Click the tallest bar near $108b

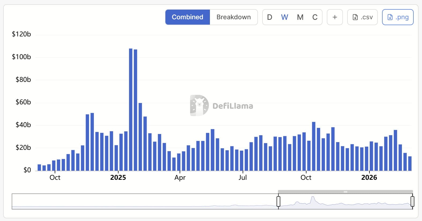click(x=131, y=110)
